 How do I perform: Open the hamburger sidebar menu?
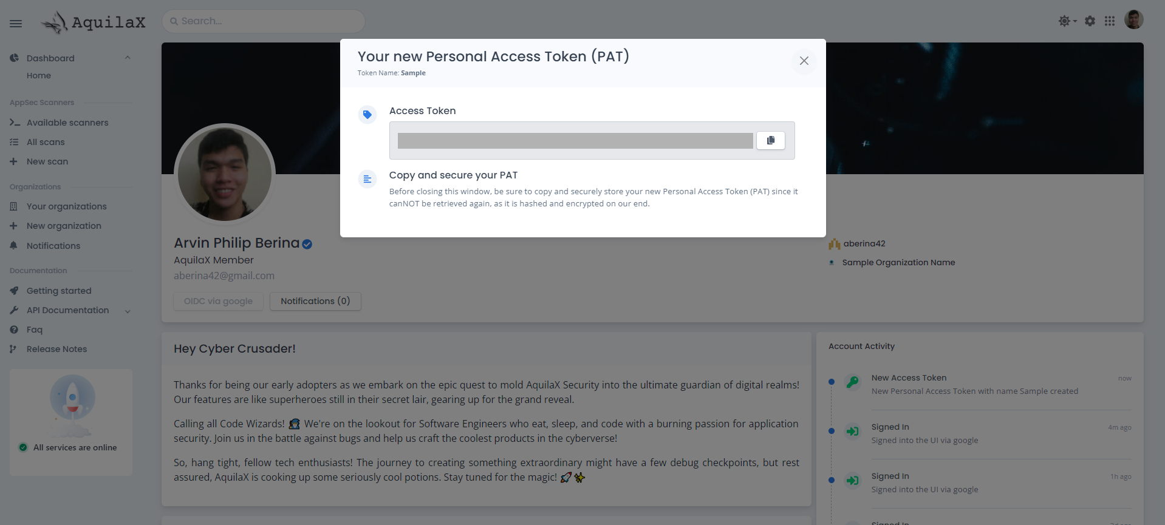pyautogui.click(x=16, y=24)
